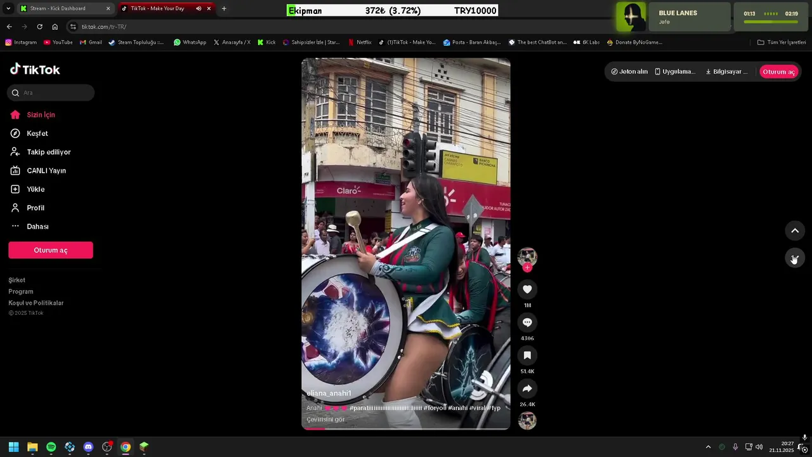Click Çevirisini gör translation link

(325, 420)
